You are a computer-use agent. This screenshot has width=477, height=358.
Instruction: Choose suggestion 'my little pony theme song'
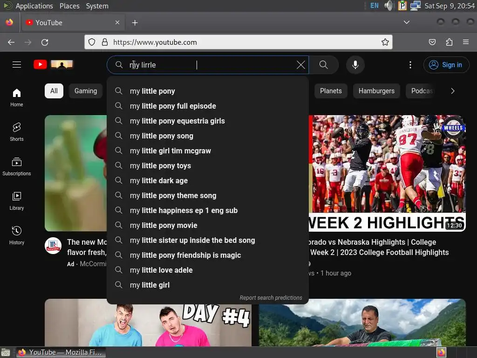click(x=208, y=195)
